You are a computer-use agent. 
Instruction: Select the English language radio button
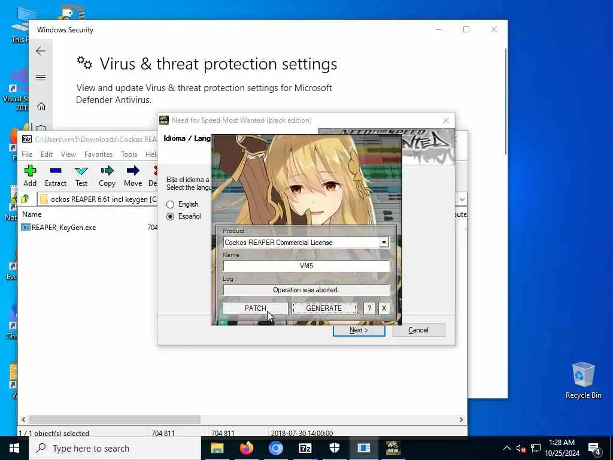[x=170, y=205]
